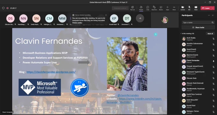Open the Privacy policy link
This screenshot has height=115, width=217.
(x=77, y=23)
